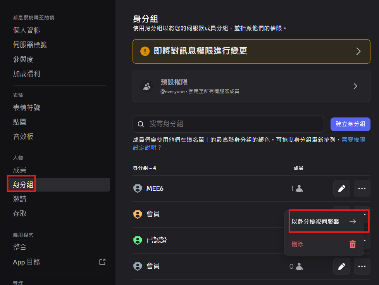Click the 建立身分組 button
The height and width of the screenshot is (285, 379).
coord(350,124)
